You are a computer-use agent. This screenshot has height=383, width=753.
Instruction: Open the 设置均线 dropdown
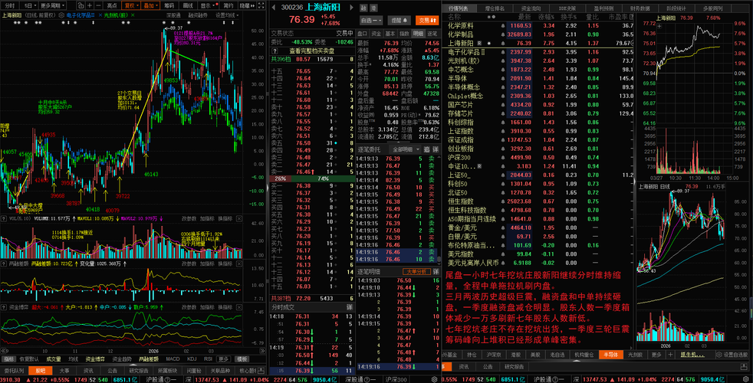[227, 15]
